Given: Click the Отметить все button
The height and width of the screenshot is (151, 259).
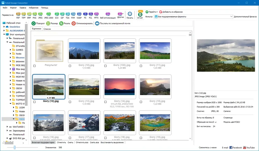Looking at the screenshot, I should pyautogui.click(x=82, y=142).
